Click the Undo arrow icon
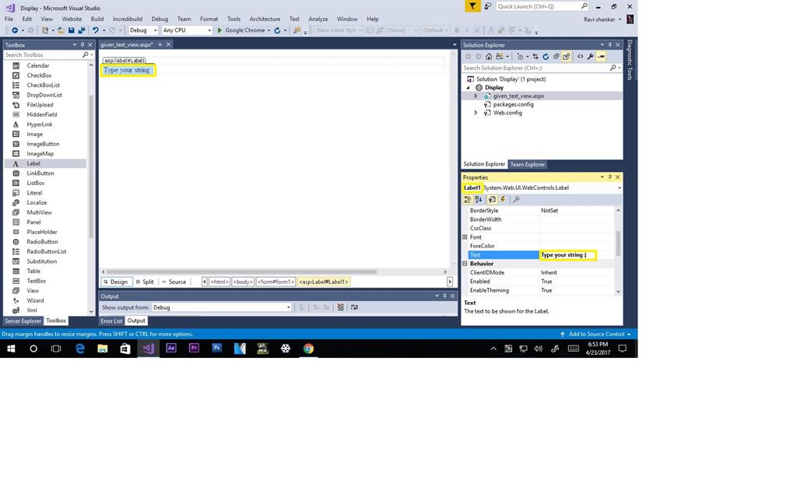The width and height of the screenshot is (797, 480). pyautogui.click(x=95, y=30)
